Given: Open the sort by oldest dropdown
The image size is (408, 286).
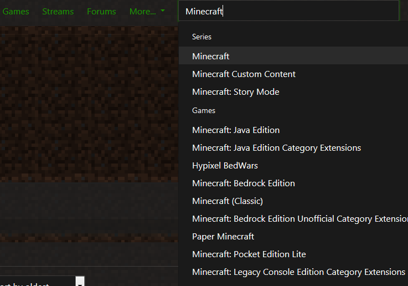Looking at the screenshot, I should coord(39,282).
